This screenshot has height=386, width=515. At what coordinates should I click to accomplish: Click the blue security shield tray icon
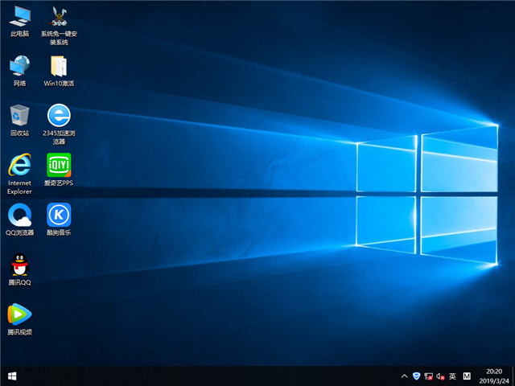tap(416, 376)
